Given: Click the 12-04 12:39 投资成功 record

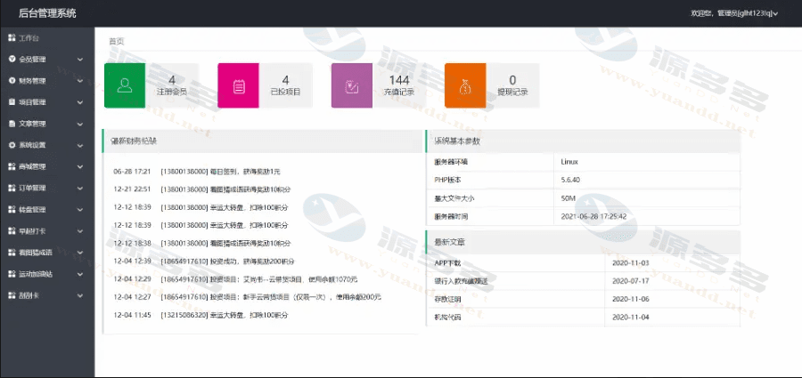Looking at the screenshot, I should click(x=203, y=261).
